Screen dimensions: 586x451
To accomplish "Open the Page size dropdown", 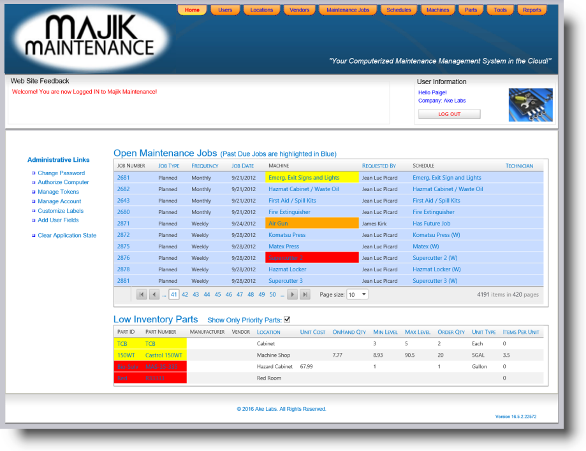I will 358,294.
